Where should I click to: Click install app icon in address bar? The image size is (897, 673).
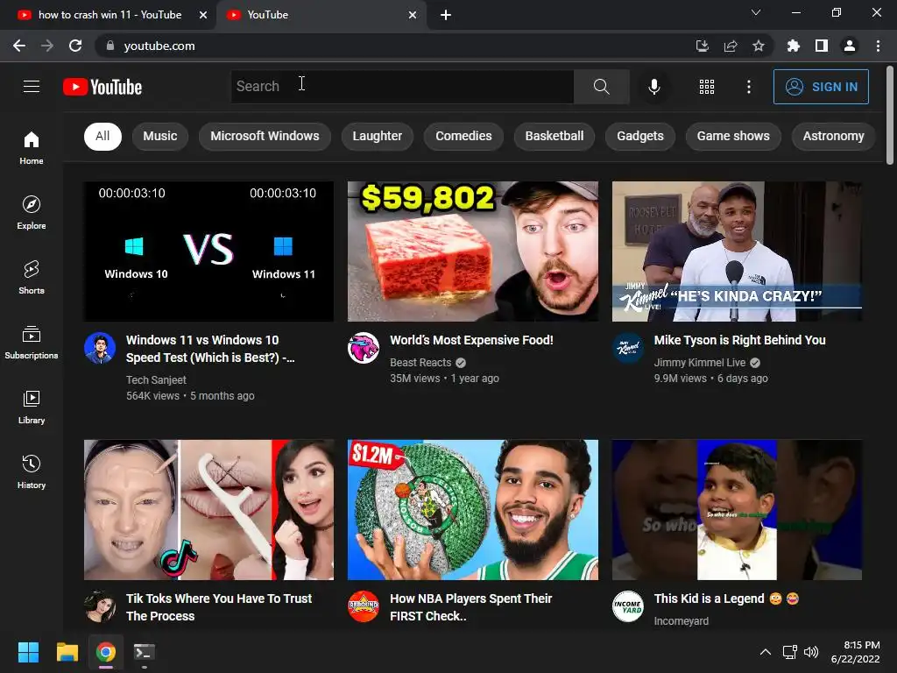[702, 46]
